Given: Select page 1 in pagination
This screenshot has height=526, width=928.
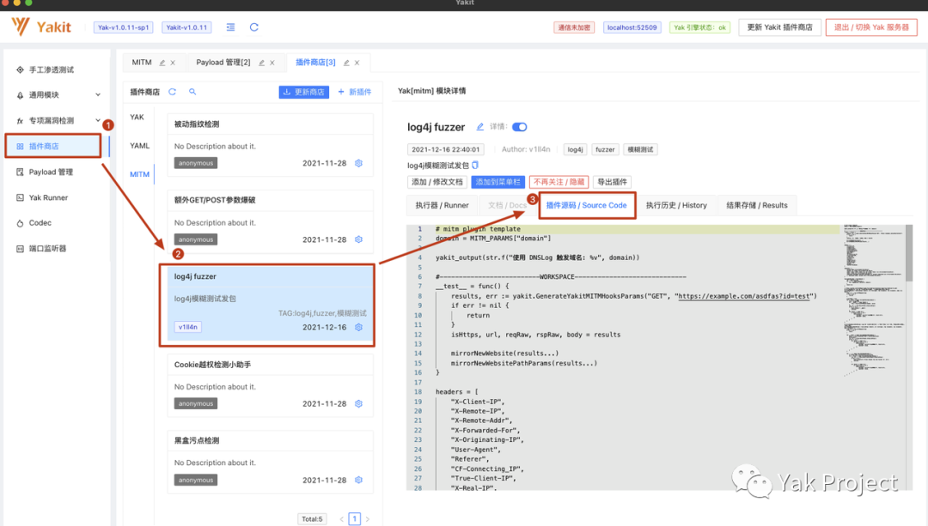Looking at the screenshot, I should click(355, 519).
